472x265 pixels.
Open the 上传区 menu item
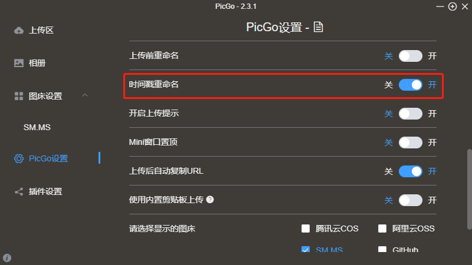pos(41,30)
